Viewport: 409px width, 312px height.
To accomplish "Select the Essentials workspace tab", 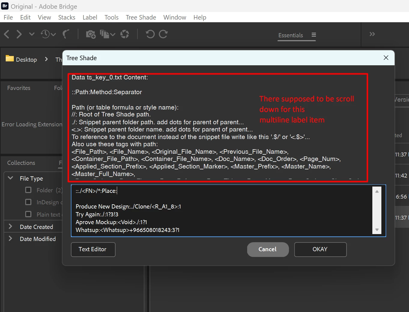I will pos(290,35).
